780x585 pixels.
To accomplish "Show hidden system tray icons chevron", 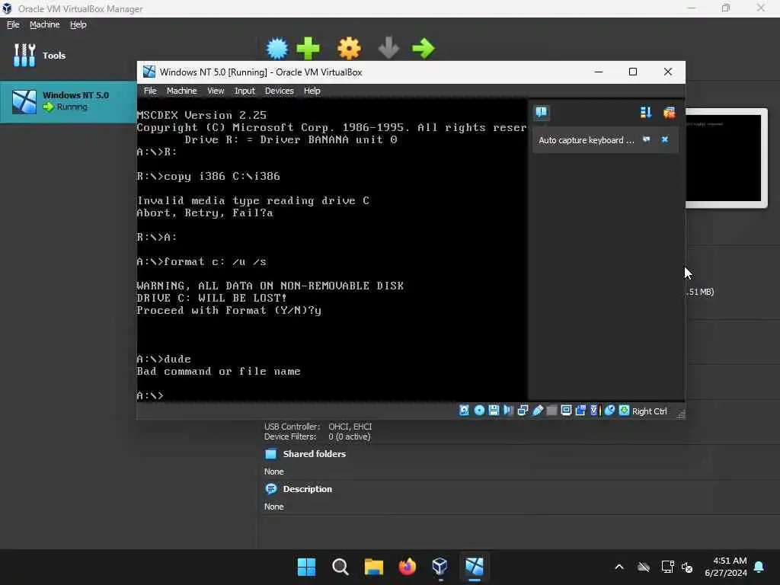I will (619, 567).
